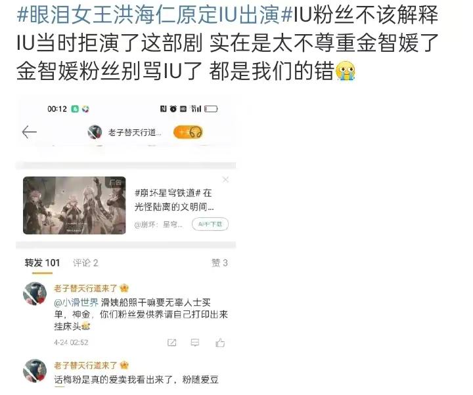The width and height of the screenshot is (473, 395).
Task: Open the #崩坏星穹铁道# ad text
Action: pos(173,199)
